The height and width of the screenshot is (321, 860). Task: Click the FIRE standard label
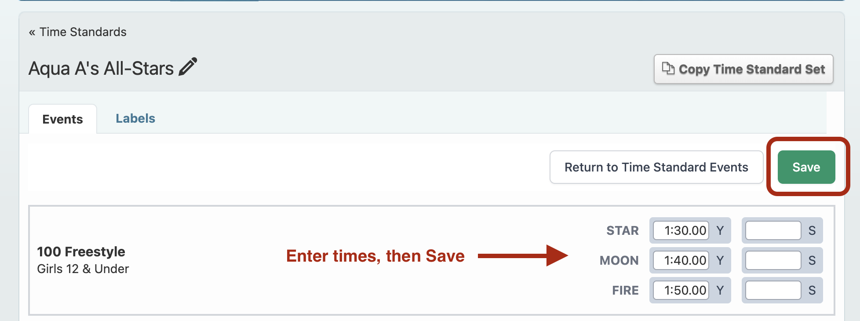pyautogui.click(x=625, y=290)
